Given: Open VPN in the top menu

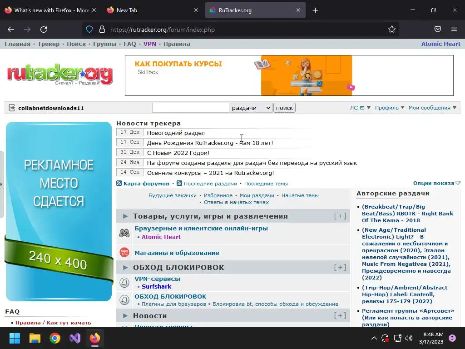Looking at the screenshot, I should coord(150,44).
